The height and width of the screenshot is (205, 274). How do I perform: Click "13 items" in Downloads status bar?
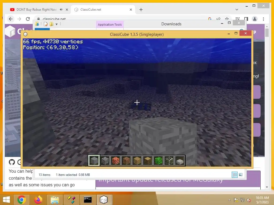click(x=44, y=175)
